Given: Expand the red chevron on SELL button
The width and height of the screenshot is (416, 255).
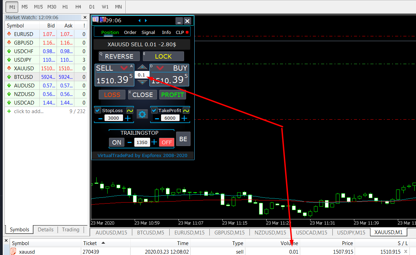Looking at the screenshot, I should pyautogui.click(x=124, y=68).
